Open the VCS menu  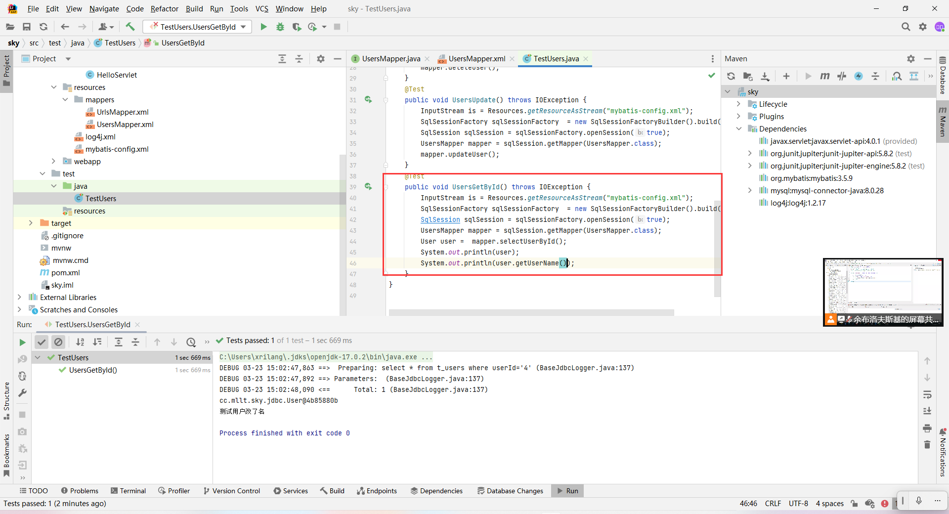coord(261,9)
